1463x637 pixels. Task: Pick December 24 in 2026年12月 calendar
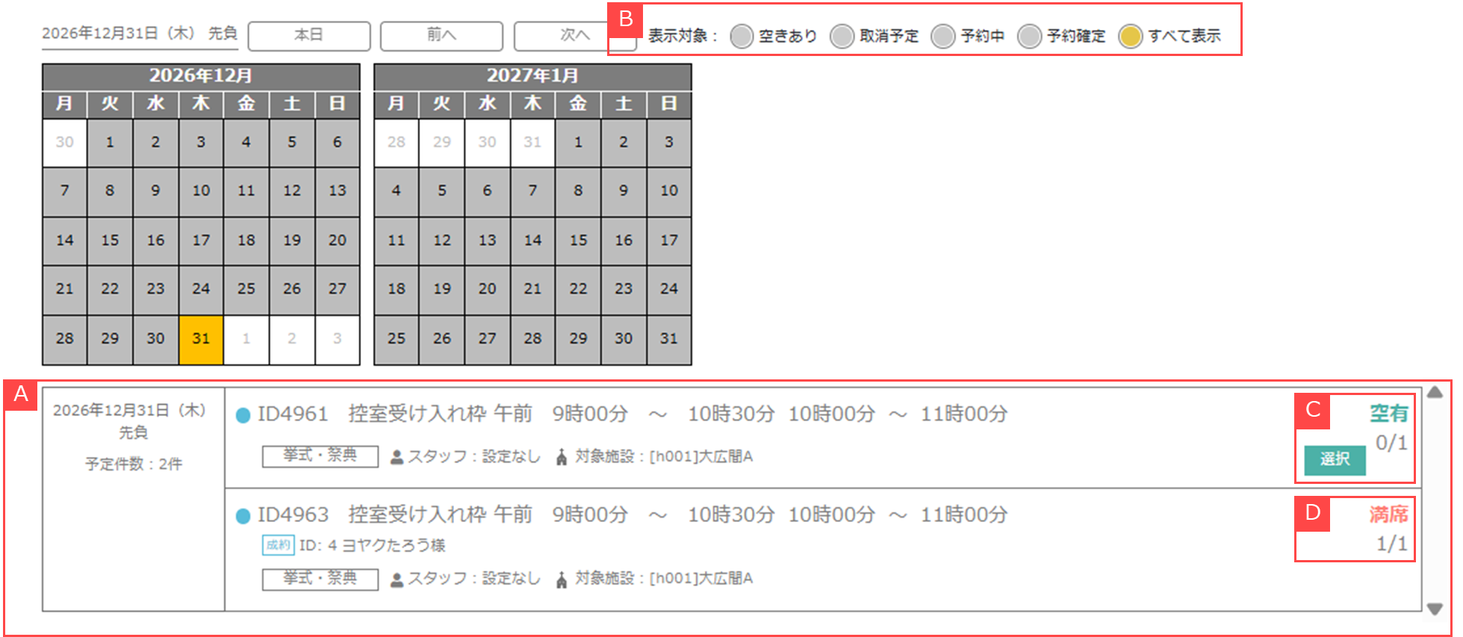point(201,289)
